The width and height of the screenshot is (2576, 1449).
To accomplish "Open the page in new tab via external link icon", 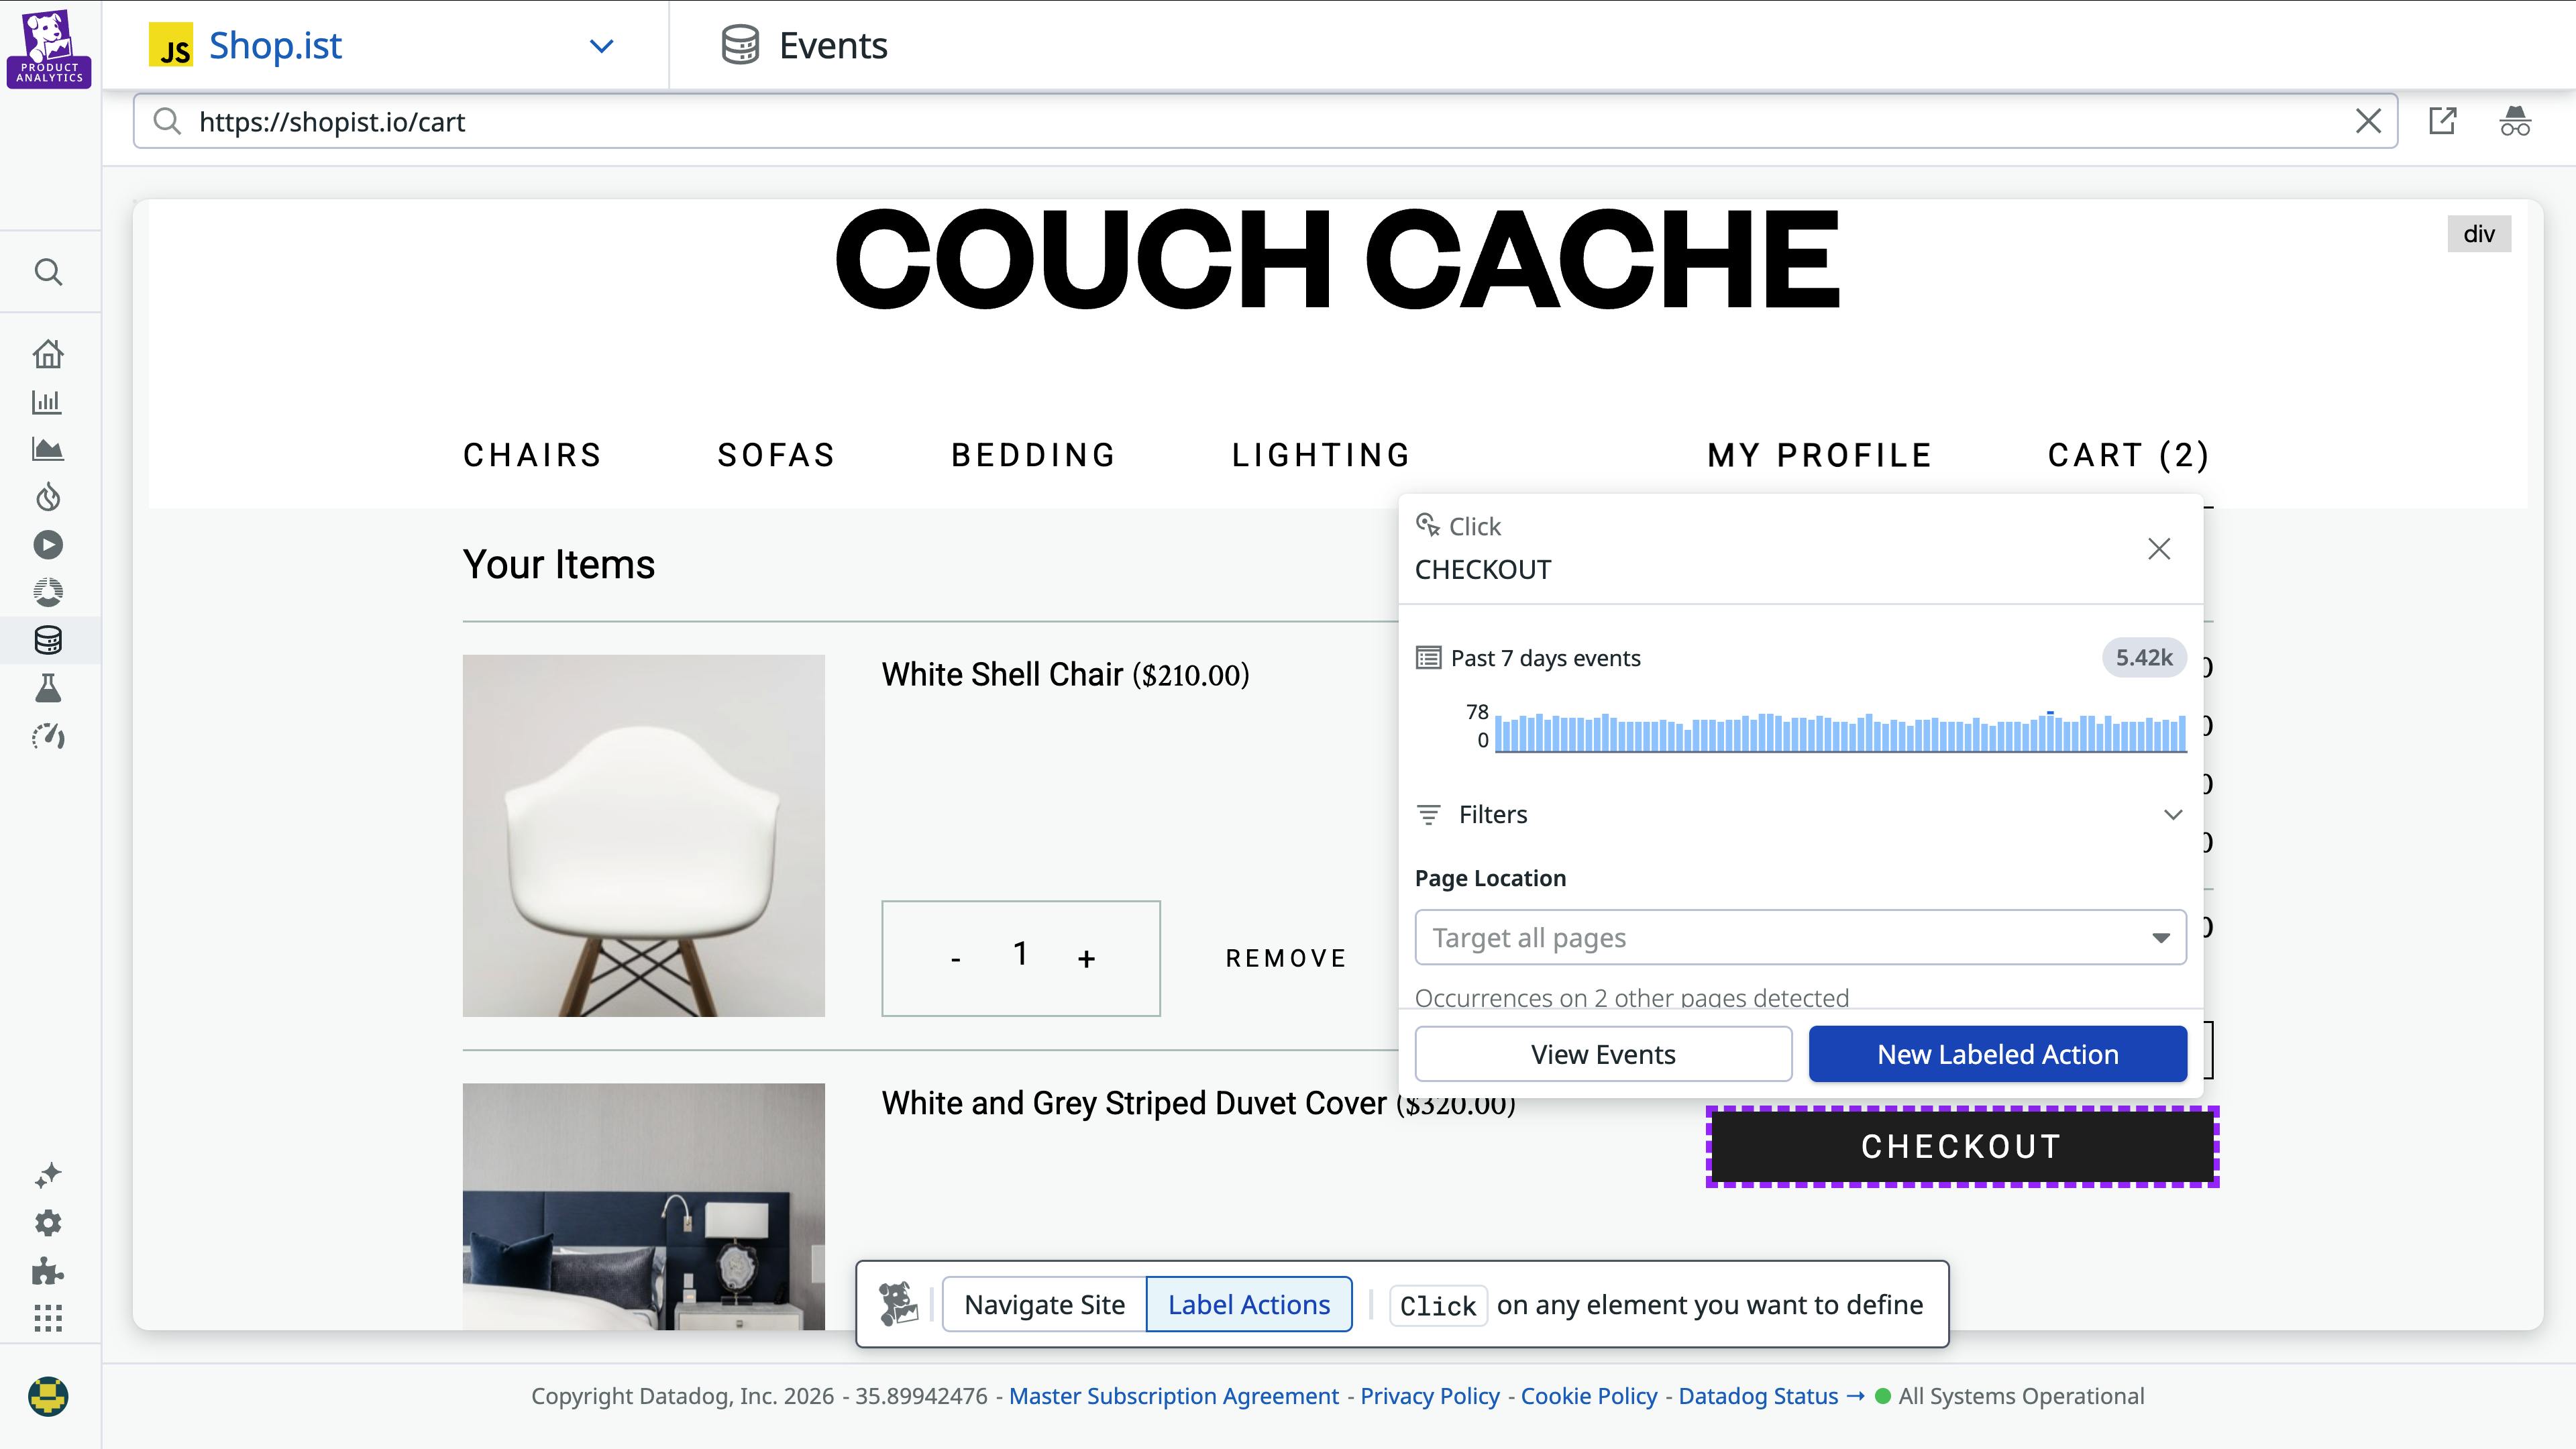I will (x=2444, y=120).
